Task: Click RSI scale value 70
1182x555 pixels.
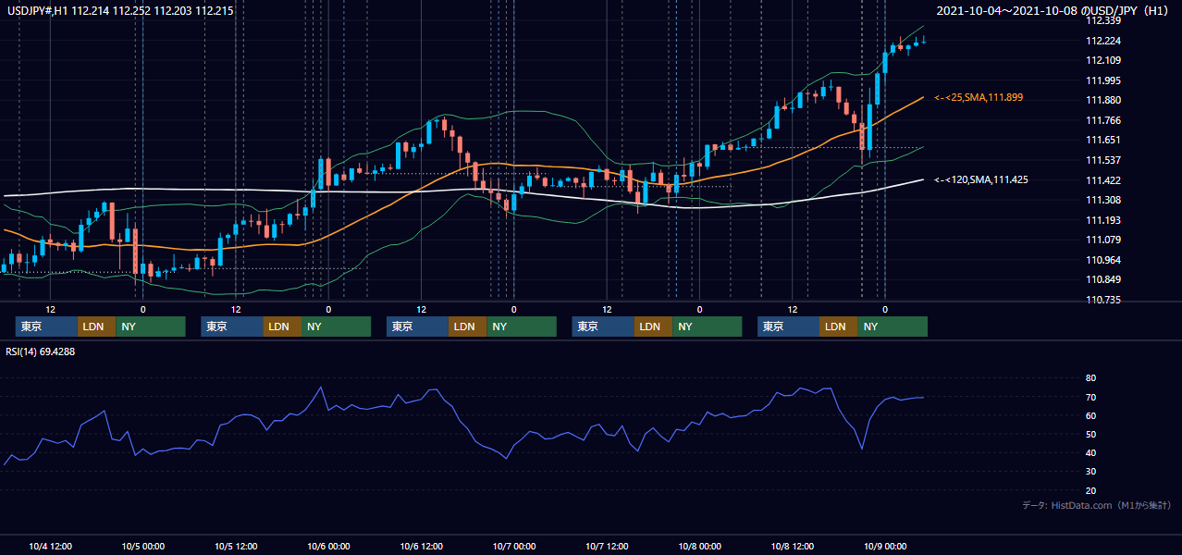Action: 1090,397
